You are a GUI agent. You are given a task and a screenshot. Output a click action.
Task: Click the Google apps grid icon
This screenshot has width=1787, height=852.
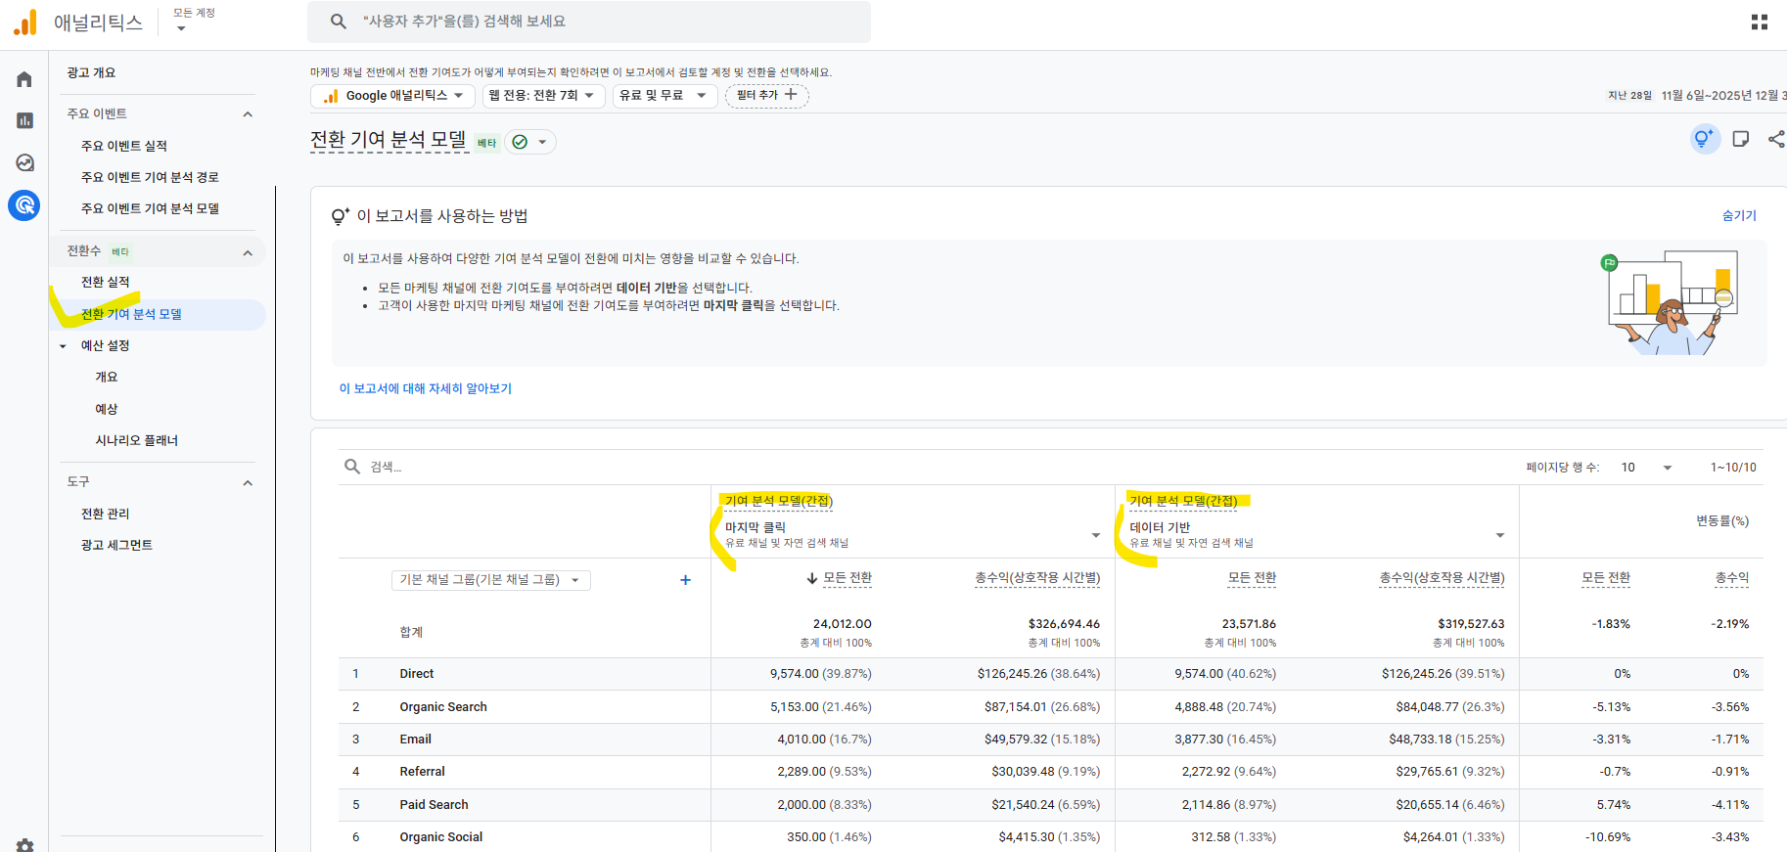[1759, 22]
